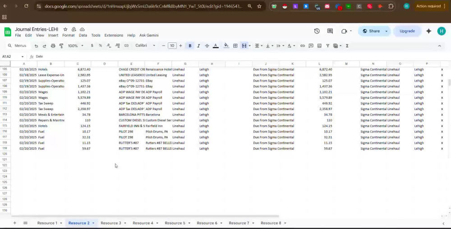Toggle Merge cells button

point(244,46)
